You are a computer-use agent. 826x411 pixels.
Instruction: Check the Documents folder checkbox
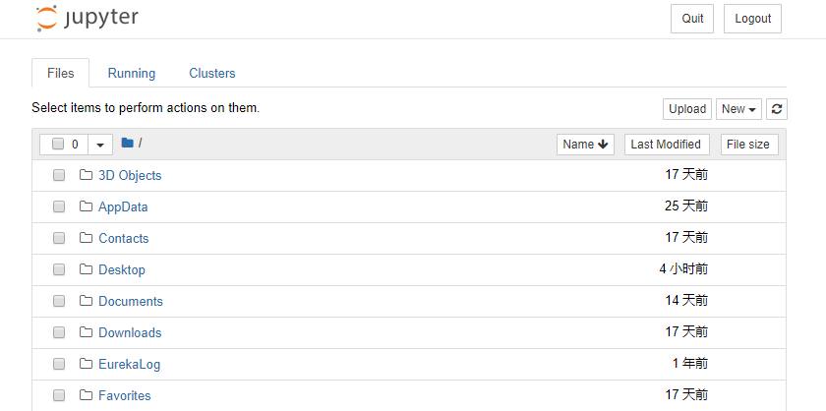coord(59,301)
